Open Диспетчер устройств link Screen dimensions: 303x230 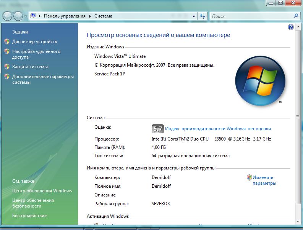(35, 42)
